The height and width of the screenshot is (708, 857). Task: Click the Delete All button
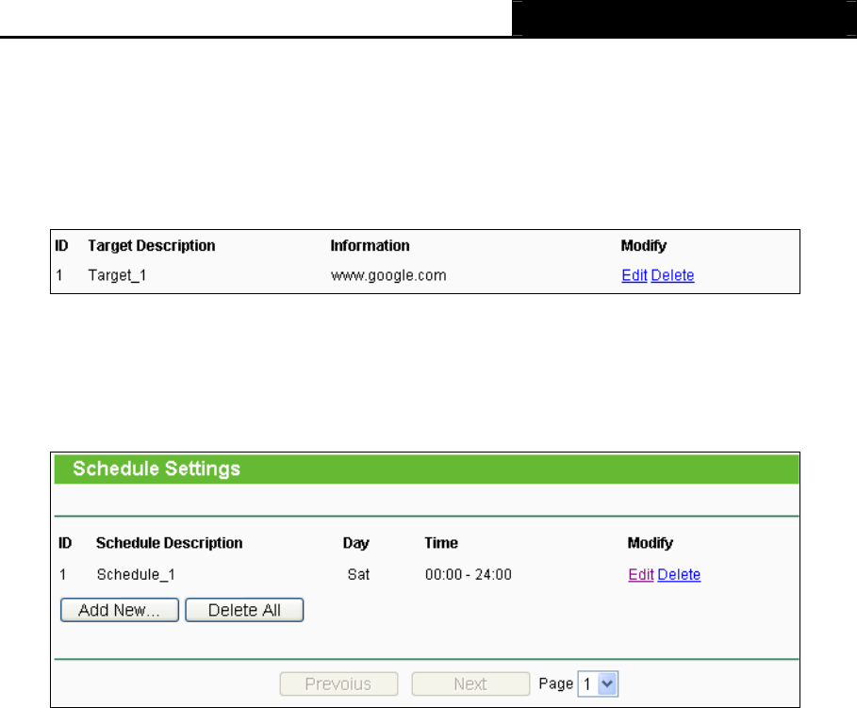pos(244,610)
